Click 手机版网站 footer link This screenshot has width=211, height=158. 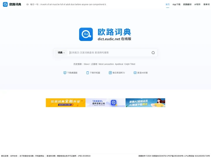pos(40,156)
